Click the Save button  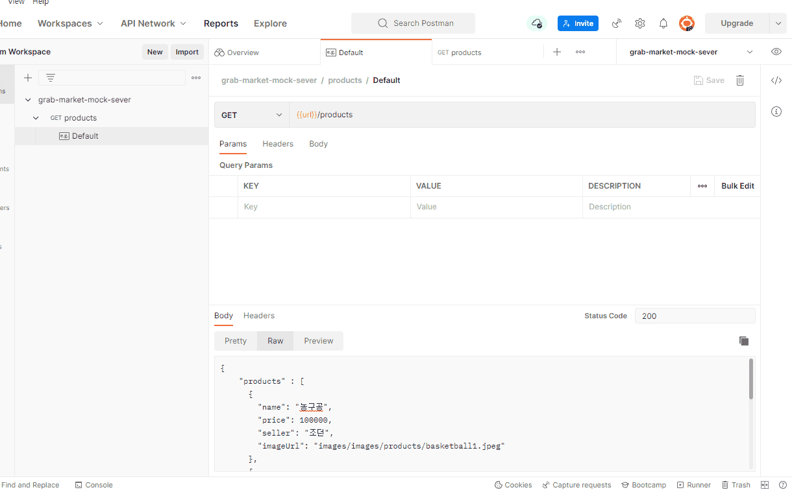(709, 80)
